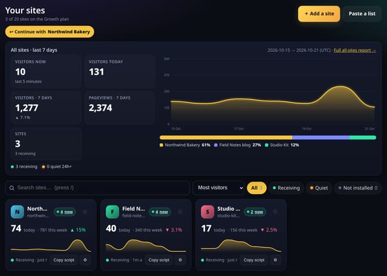Image resolution: width=387 pixels, height=276 pixels.
Task: Open settings gear on Northwind card
Action: tap(85, 260)
